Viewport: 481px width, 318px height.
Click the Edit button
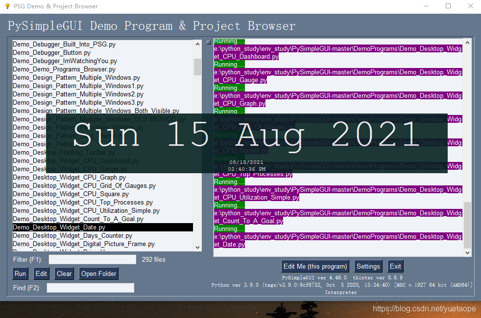[41, 273]
